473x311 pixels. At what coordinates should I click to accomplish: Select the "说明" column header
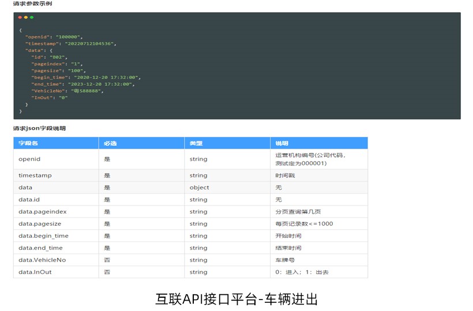[x=281, y=143]
